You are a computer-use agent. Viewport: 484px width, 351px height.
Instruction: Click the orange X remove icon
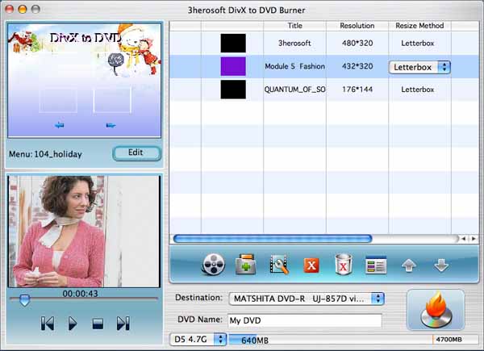coord(311,265)
